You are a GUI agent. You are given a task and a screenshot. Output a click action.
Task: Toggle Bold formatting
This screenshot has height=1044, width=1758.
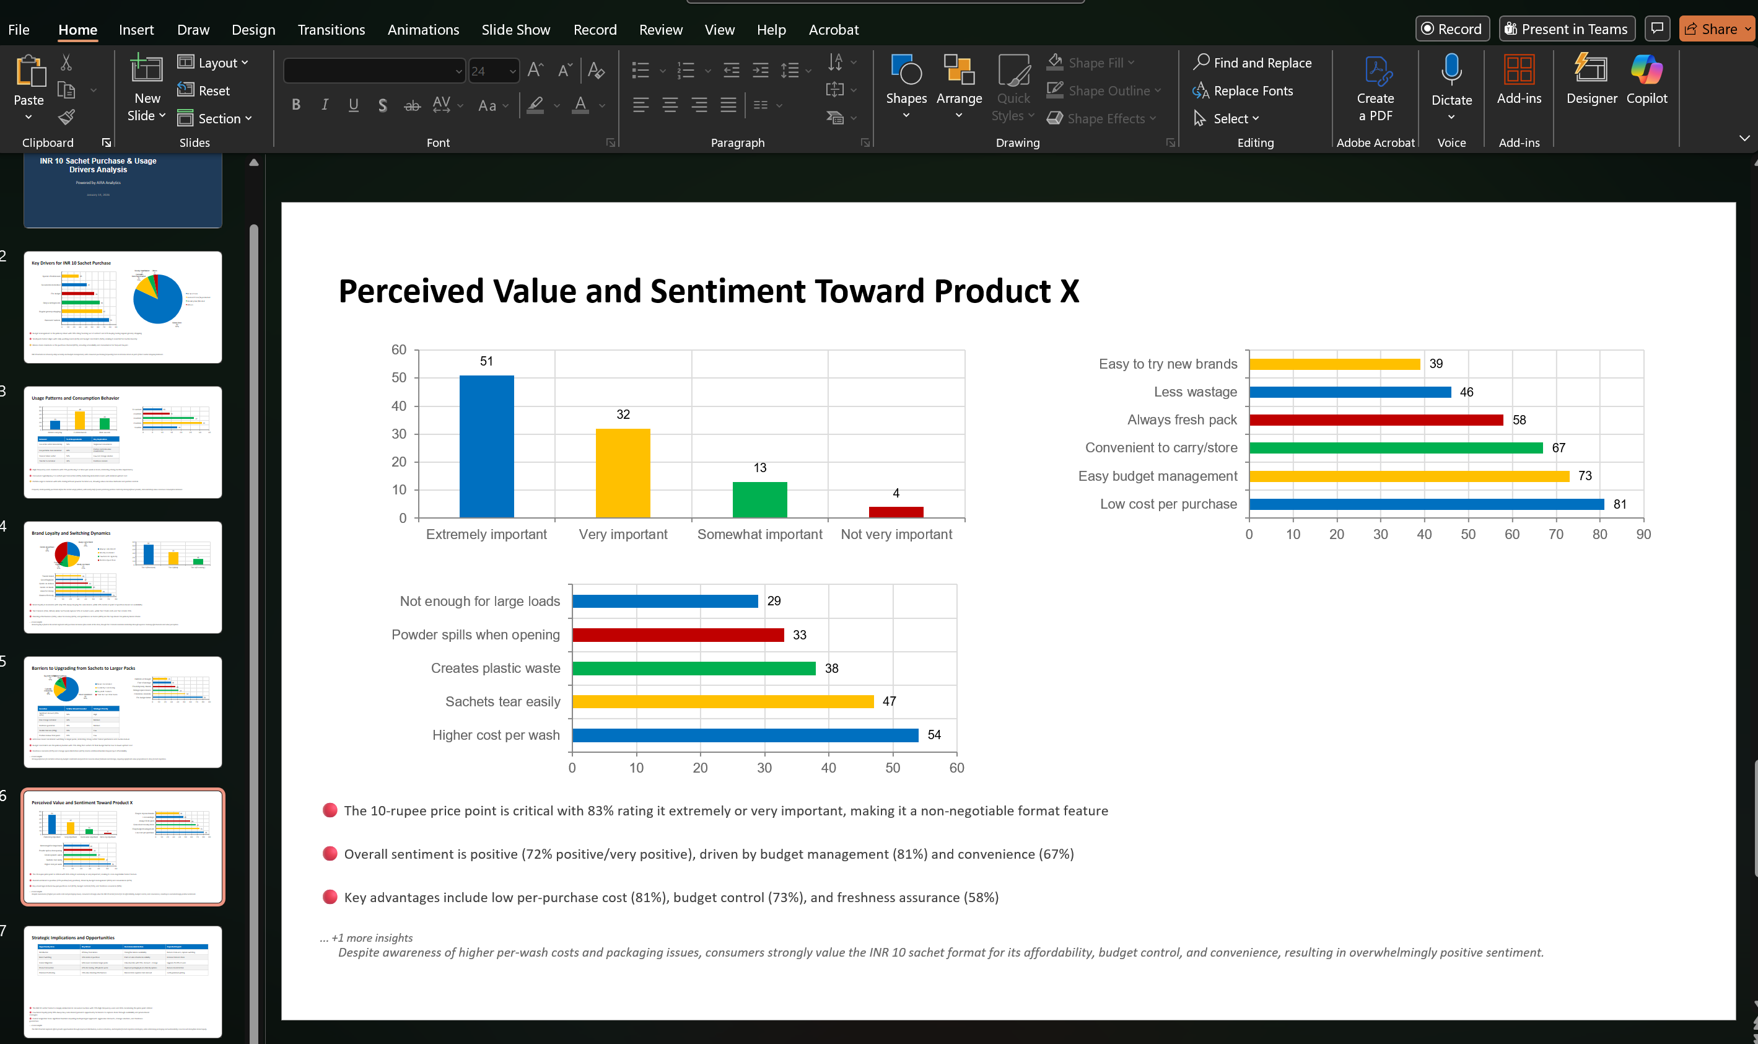tap(296, 105)
